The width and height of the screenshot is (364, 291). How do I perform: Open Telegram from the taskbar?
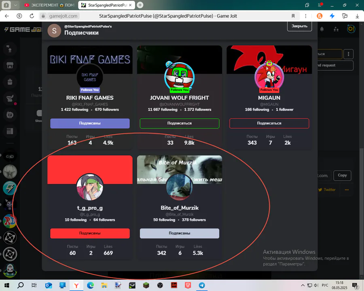pyautogui.click(x=202, y=285)
